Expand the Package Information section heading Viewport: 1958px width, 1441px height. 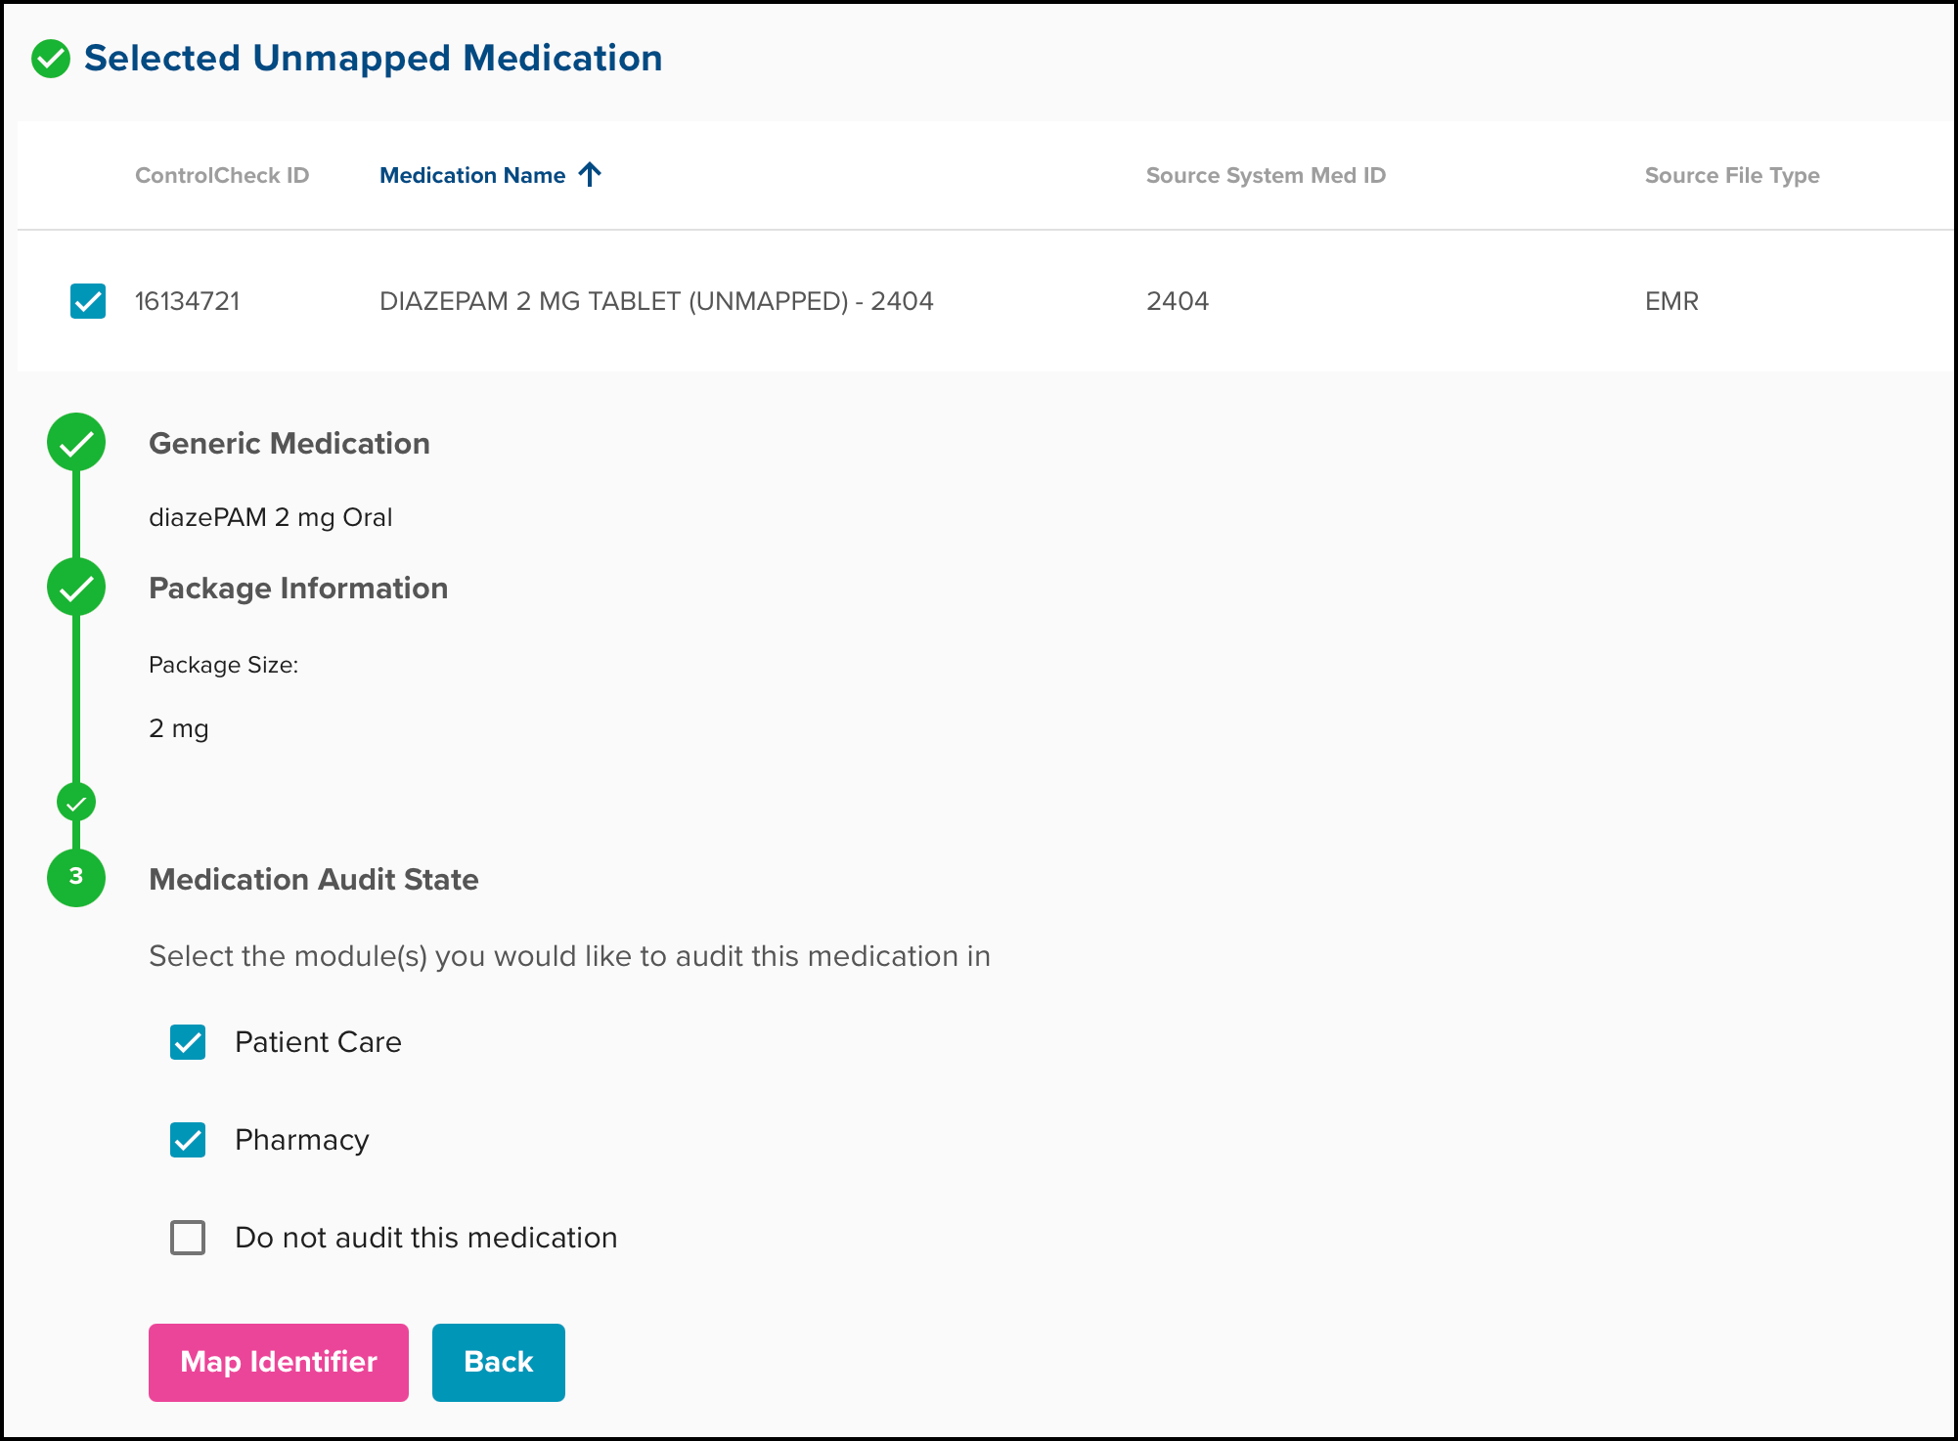298,588
